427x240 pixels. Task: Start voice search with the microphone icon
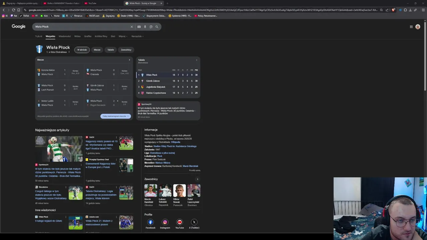[145, 27]
